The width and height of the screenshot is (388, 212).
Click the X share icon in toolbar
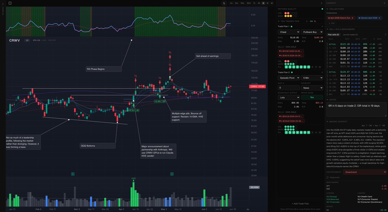click(x=224, y=3)
